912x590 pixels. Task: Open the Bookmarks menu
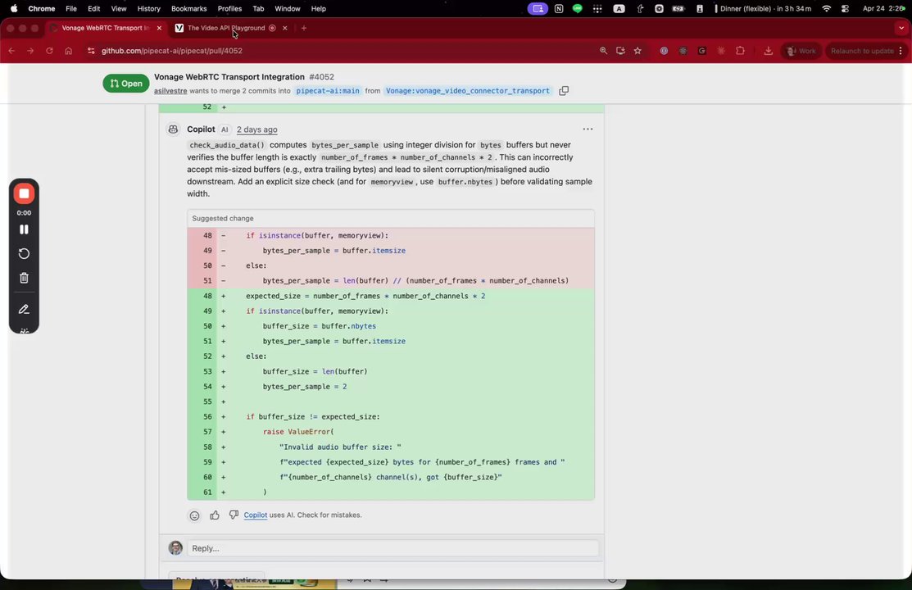coord(188,9)
